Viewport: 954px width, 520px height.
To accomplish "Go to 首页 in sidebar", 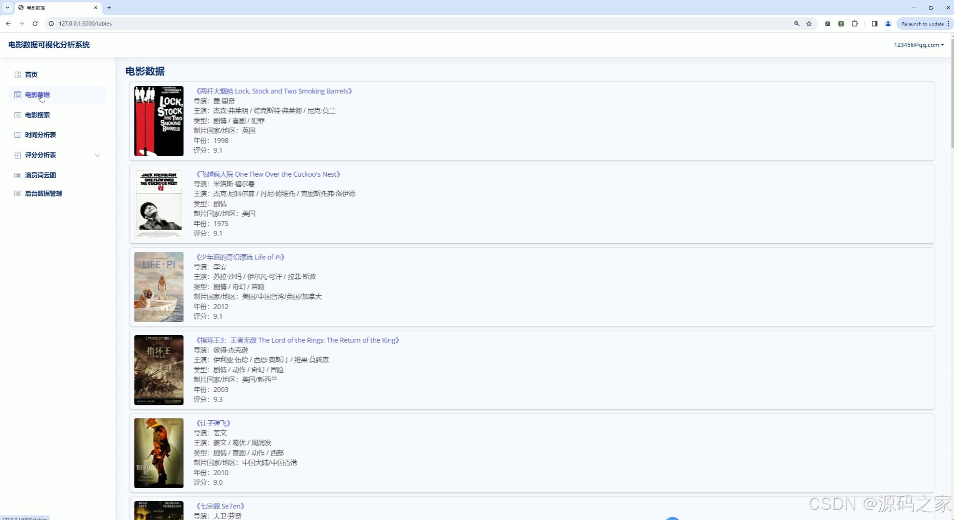I will click(x=31, y=75).
